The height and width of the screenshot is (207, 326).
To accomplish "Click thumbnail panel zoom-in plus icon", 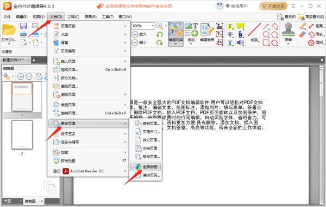I will 21,77.
